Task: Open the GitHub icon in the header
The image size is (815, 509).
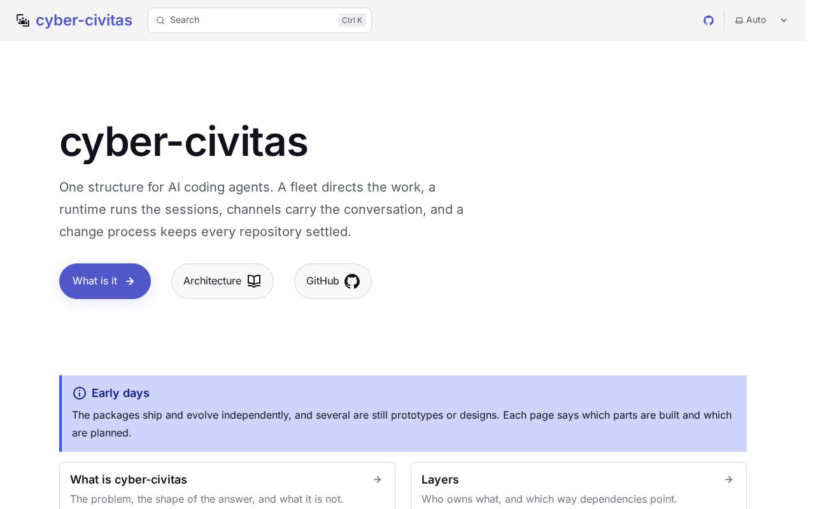Action: click(x=709, y=20)
